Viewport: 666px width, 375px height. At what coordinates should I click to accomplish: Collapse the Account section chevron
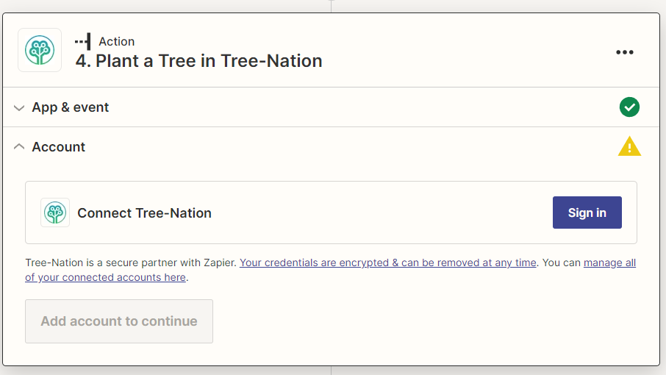click(x=19, y=146)
